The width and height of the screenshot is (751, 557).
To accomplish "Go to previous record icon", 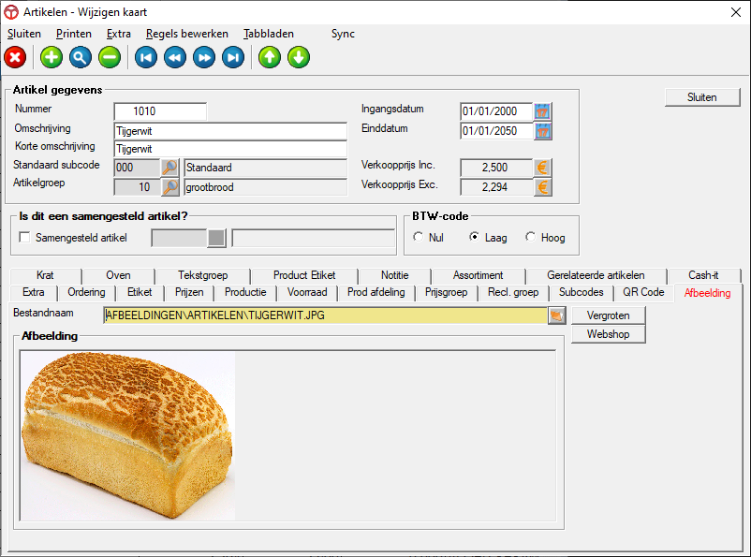I will tap(175, 57).
